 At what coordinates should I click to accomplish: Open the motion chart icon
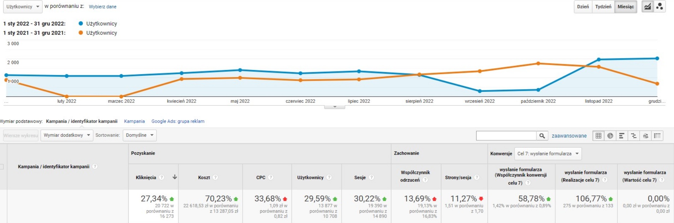pyautogui.click(x=660, y=7)
